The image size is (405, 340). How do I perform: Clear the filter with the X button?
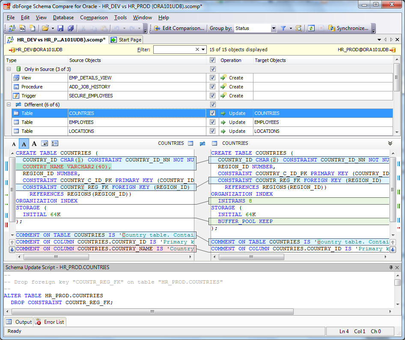pyautogui.click(x=197, y=50)
